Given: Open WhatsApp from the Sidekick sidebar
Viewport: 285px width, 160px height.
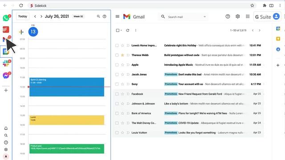Looking at the screenshot, I should [x=6, y=18].
